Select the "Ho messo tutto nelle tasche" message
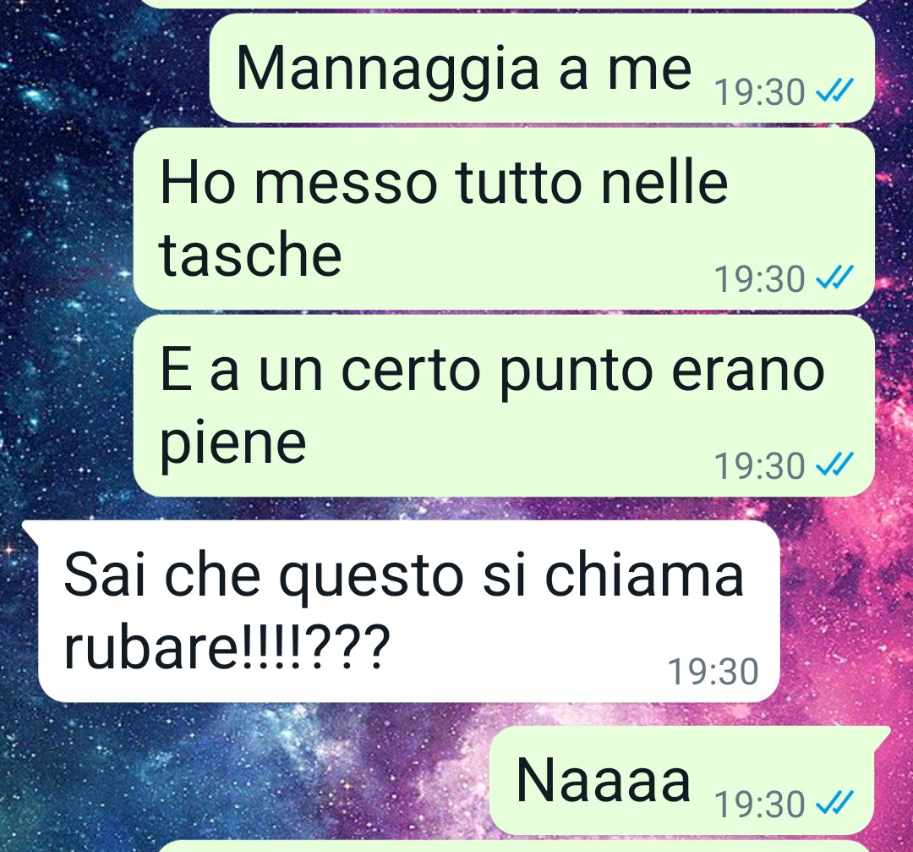This screenshot has width=913, height=852. pyautogui.click(x=504, y=219)
